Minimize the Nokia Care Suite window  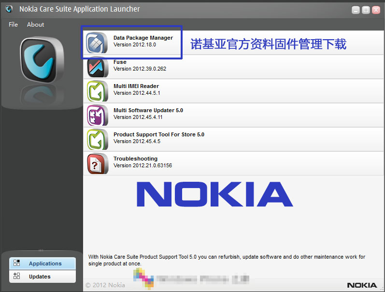(x=356, y=10)
